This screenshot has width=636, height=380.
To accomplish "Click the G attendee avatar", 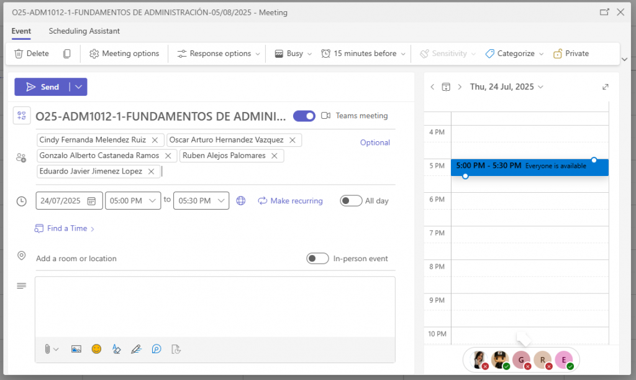I will pos(521,359).
